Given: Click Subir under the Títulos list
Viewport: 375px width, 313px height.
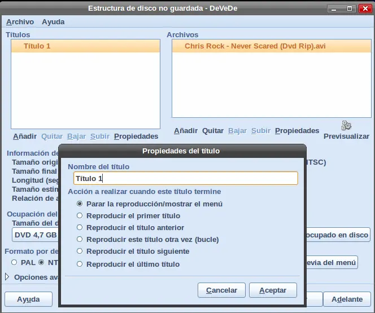Looking at the screenshot, I should tap(100, 136).
